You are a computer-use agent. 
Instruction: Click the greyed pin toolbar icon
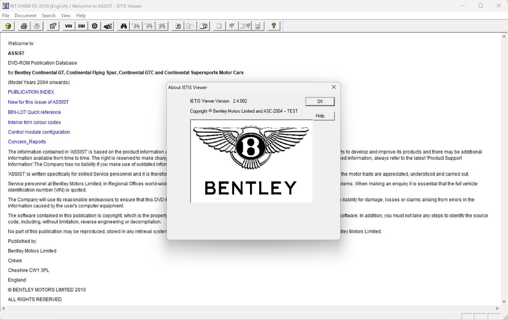[232, 26]
